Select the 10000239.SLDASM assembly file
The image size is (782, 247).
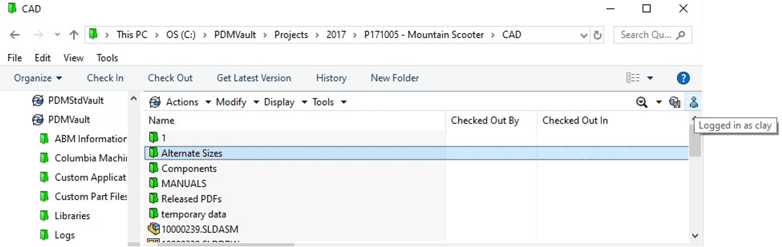194,230
